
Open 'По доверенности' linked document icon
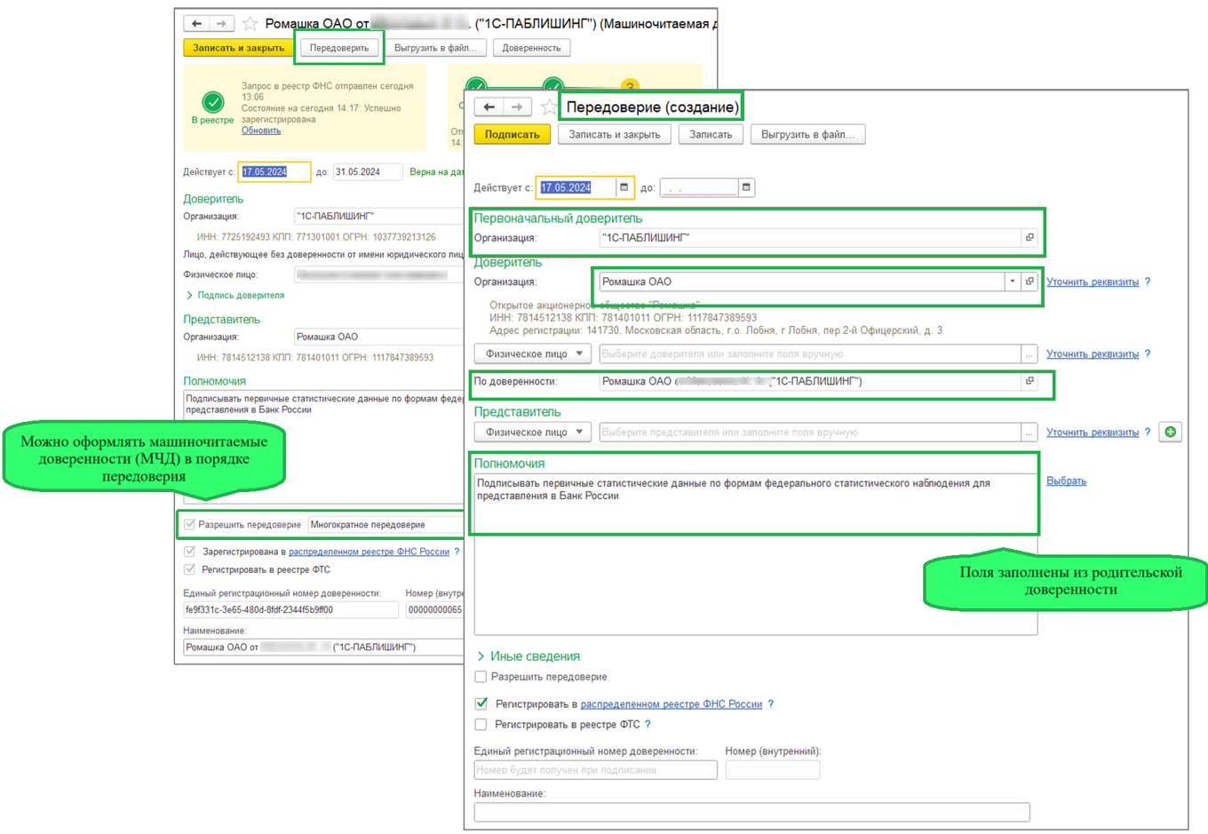1029,381
